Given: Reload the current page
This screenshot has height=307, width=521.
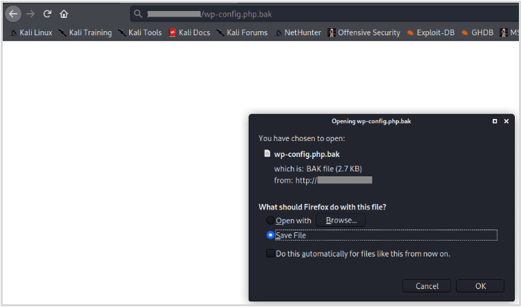Looking at the screenshot, I should [x=47, y=14].
